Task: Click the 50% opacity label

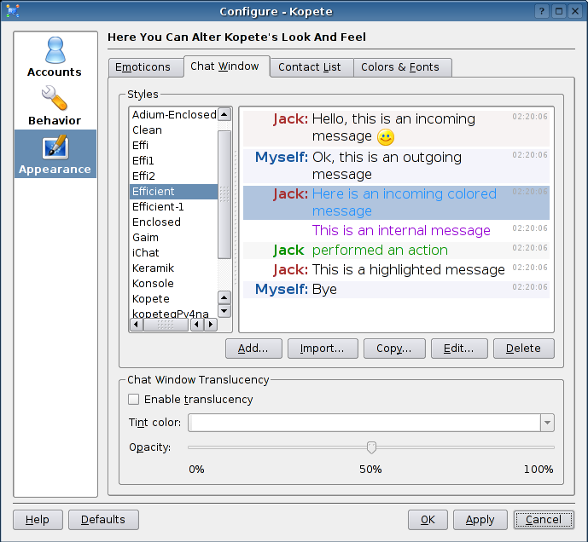Action: 370,470
